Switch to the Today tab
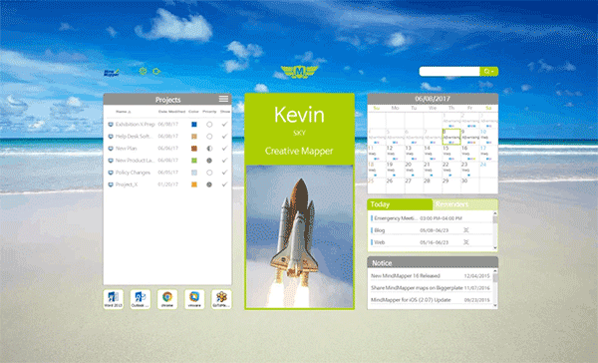Image resolution: width=598 pixels, height=363 pixels. tap(400, 204)
